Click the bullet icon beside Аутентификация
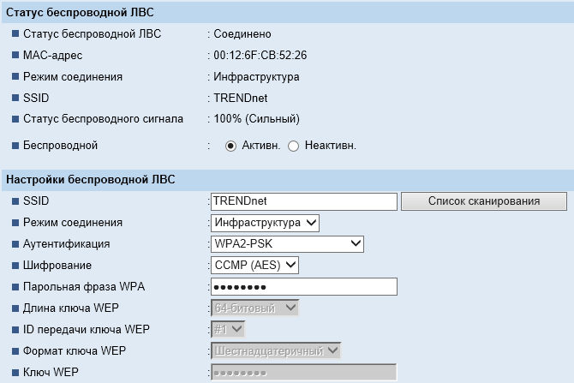 click(x=14, y=244)
